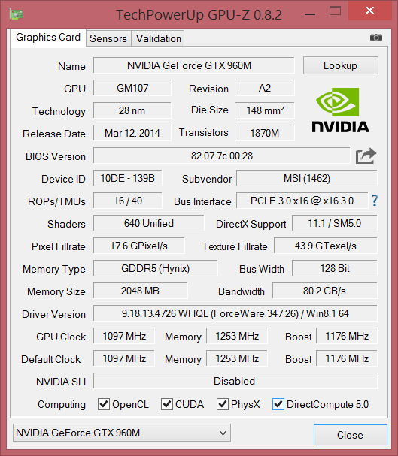
Task: Toggle the OpenCL checkbox
Action: [104, 404]
